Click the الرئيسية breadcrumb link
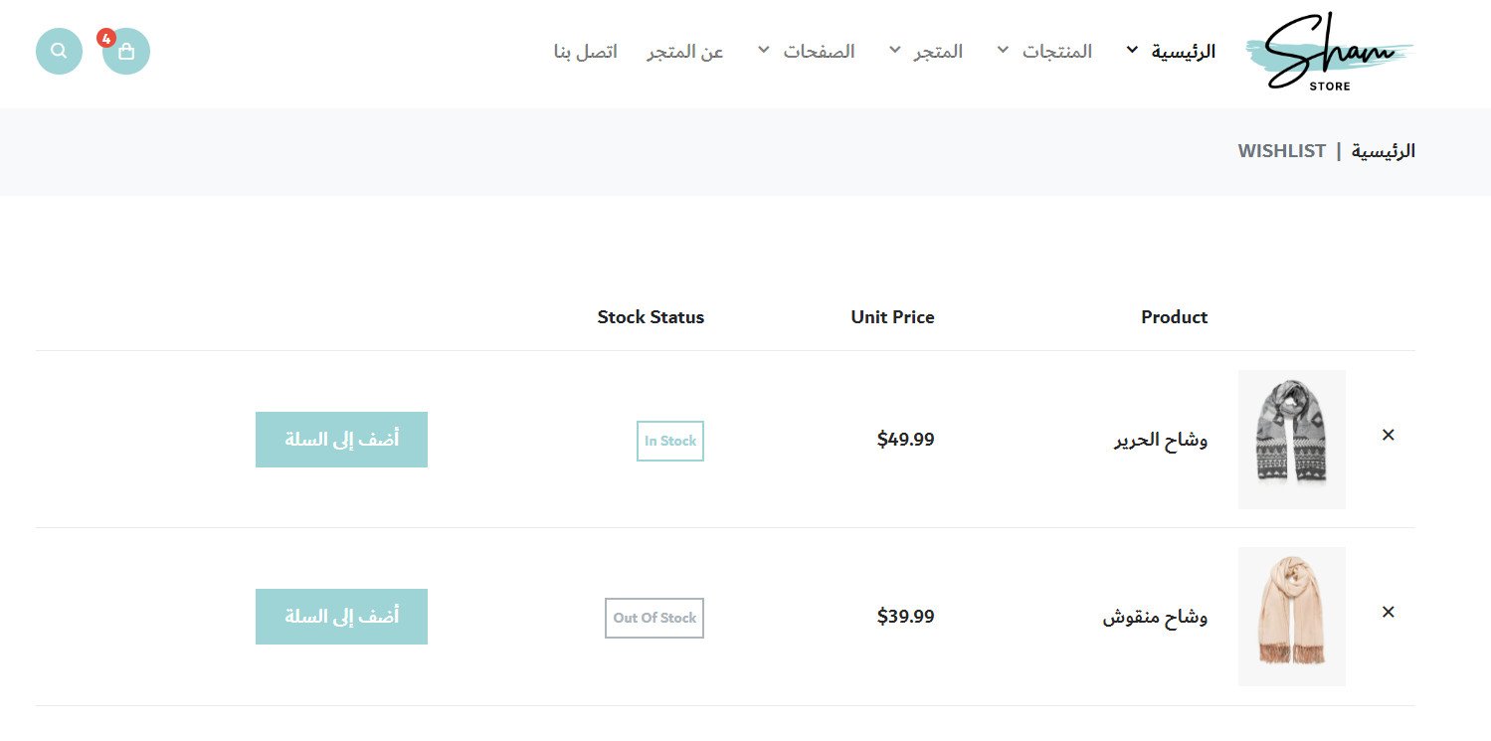The image size is (1491, 741). click(1383, 151)
